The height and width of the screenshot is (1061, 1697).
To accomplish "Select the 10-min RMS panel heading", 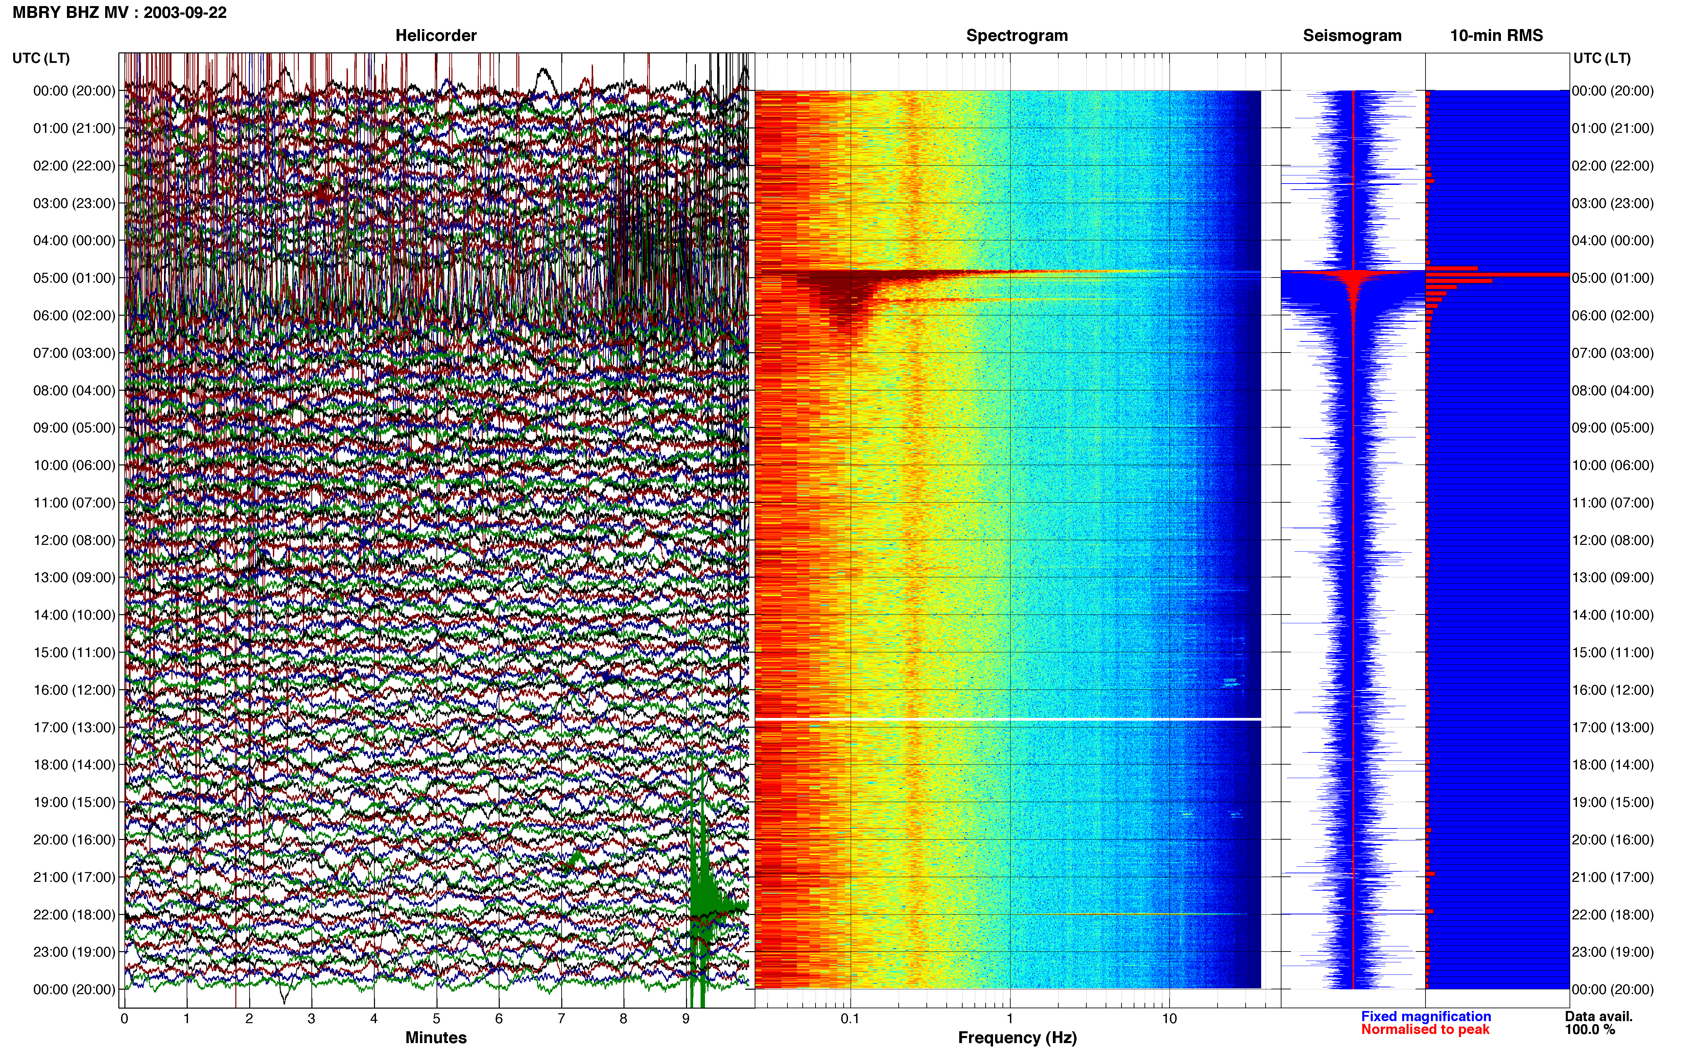I will (x=1496, y=36).
